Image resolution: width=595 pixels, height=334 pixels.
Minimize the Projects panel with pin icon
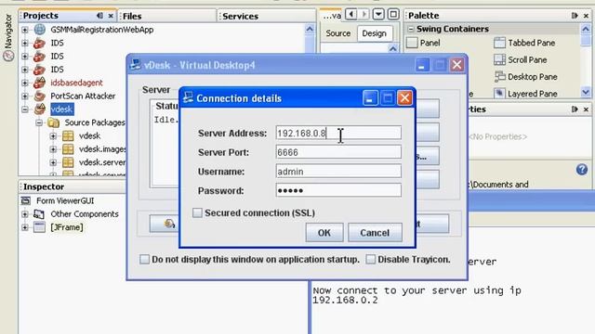pyautogui.click(x=99, y=16)
